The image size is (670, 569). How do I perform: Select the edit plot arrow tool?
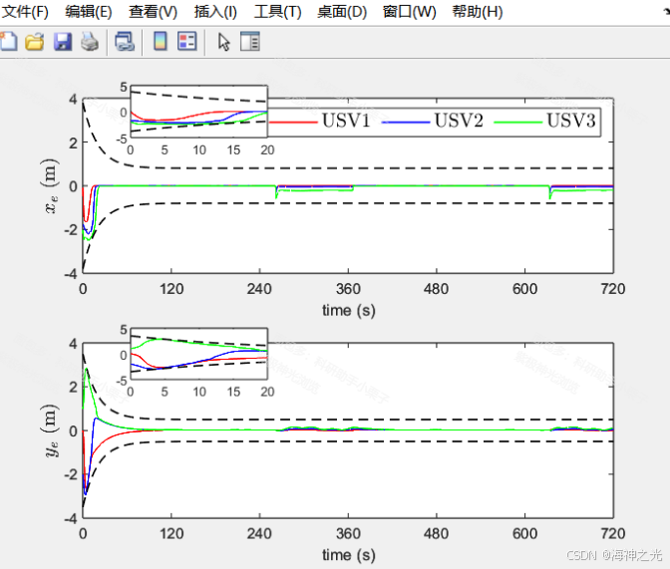coord(224,42)
